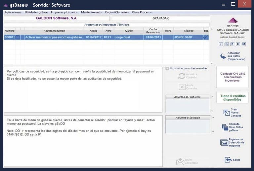Click Registrar mi Colección de Imagenes icon
This screenshot has width=254, height=171.
(224, 143)
